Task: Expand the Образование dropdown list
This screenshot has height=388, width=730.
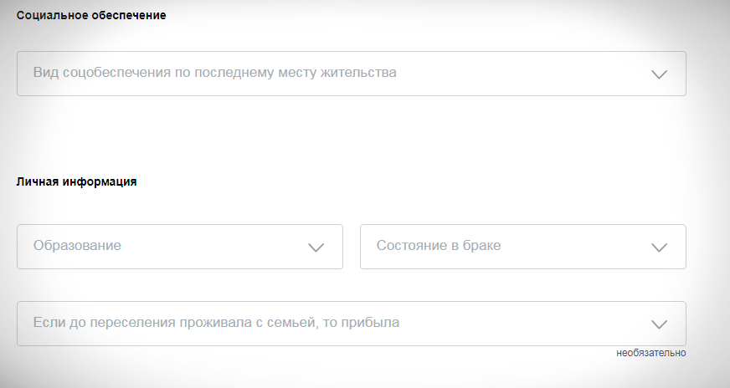Action: coord(180,247)
